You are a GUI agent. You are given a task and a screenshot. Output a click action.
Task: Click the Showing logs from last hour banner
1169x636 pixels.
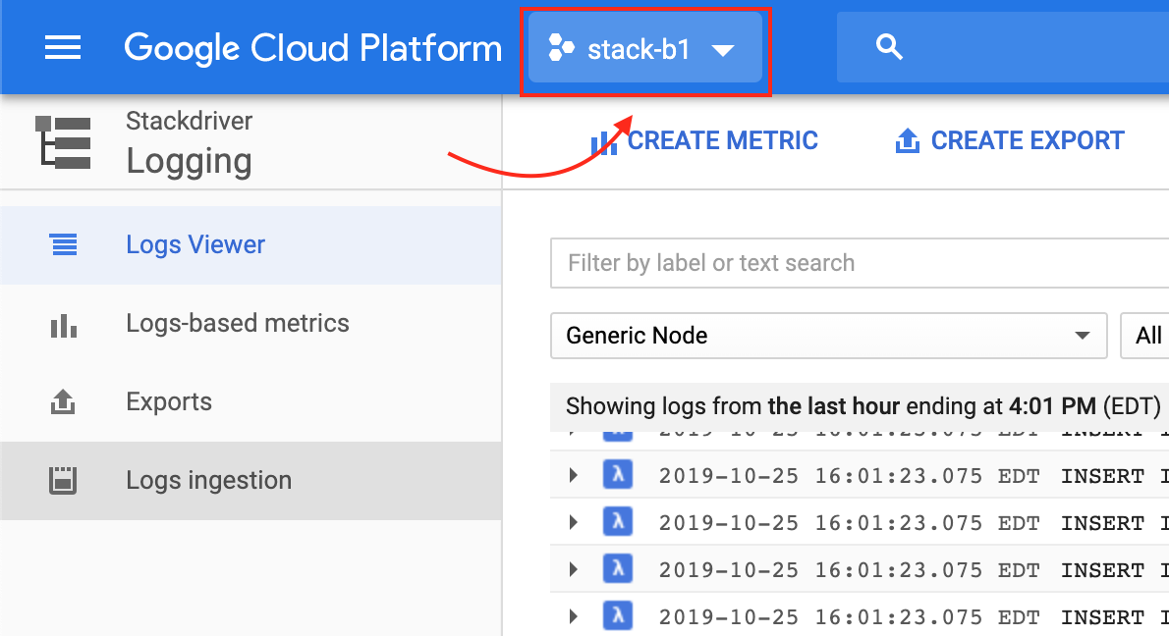860,406
